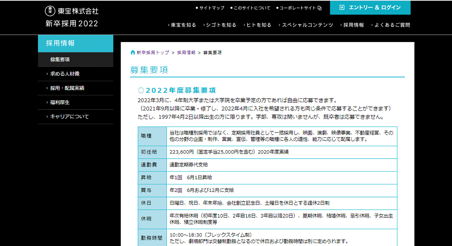Select 採用・配属実績 in the sidebar

point(75,88)
